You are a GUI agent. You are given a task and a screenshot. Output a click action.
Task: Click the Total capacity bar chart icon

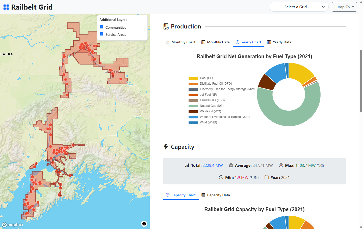(x=187, y=166)
